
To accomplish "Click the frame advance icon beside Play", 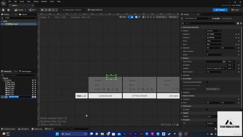I will click(x=46, y=10).
